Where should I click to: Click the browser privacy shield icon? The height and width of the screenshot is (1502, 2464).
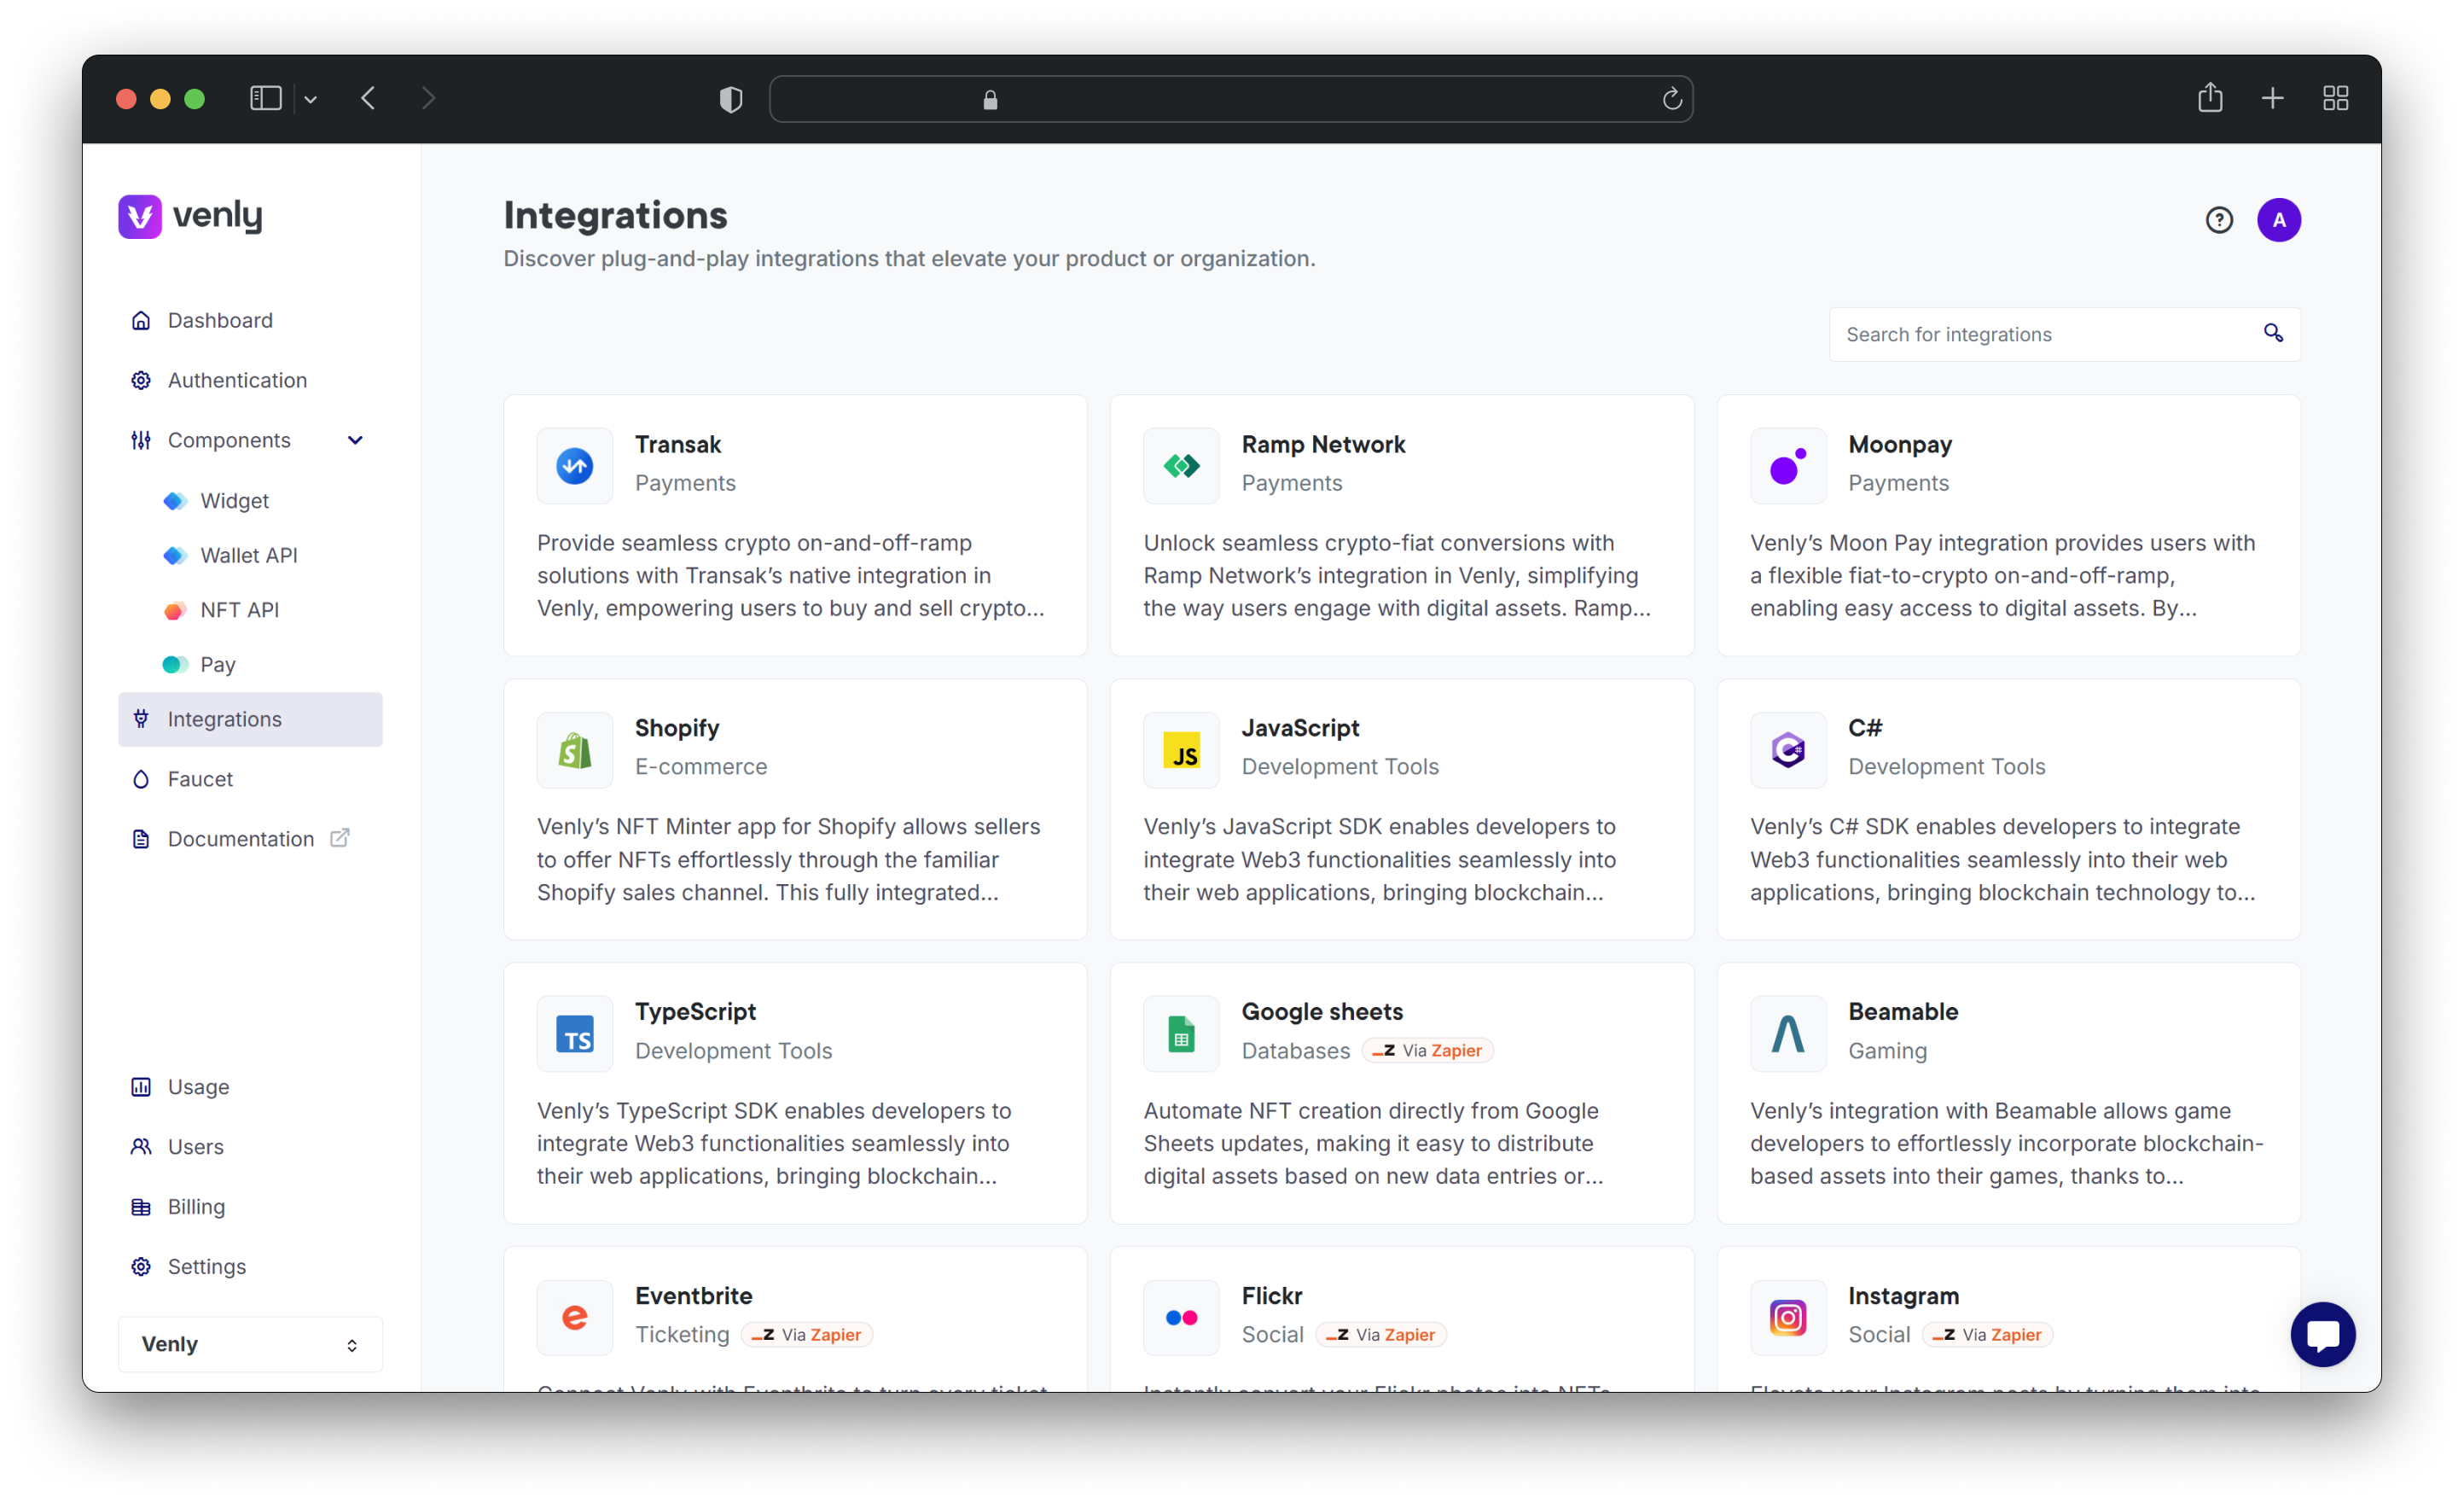pyautogui.click(x=731, y=99)
